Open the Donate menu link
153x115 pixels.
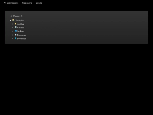click(39, 3)
